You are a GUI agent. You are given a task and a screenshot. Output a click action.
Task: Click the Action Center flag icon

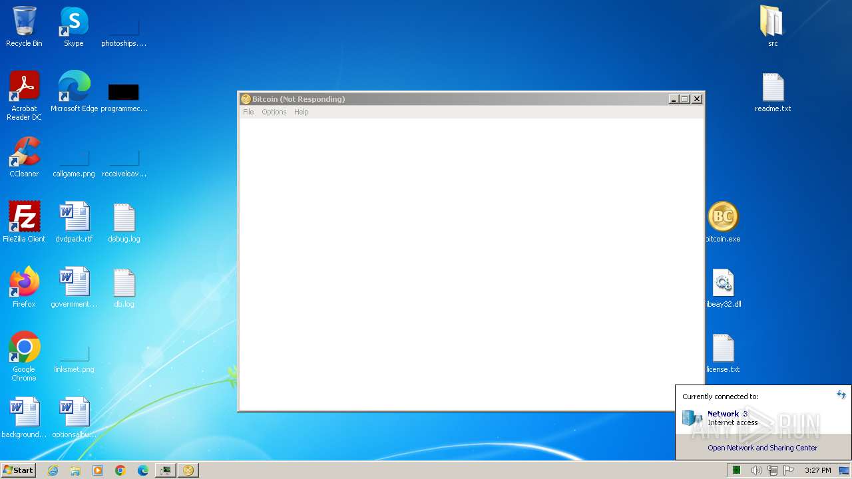[789, 470]
